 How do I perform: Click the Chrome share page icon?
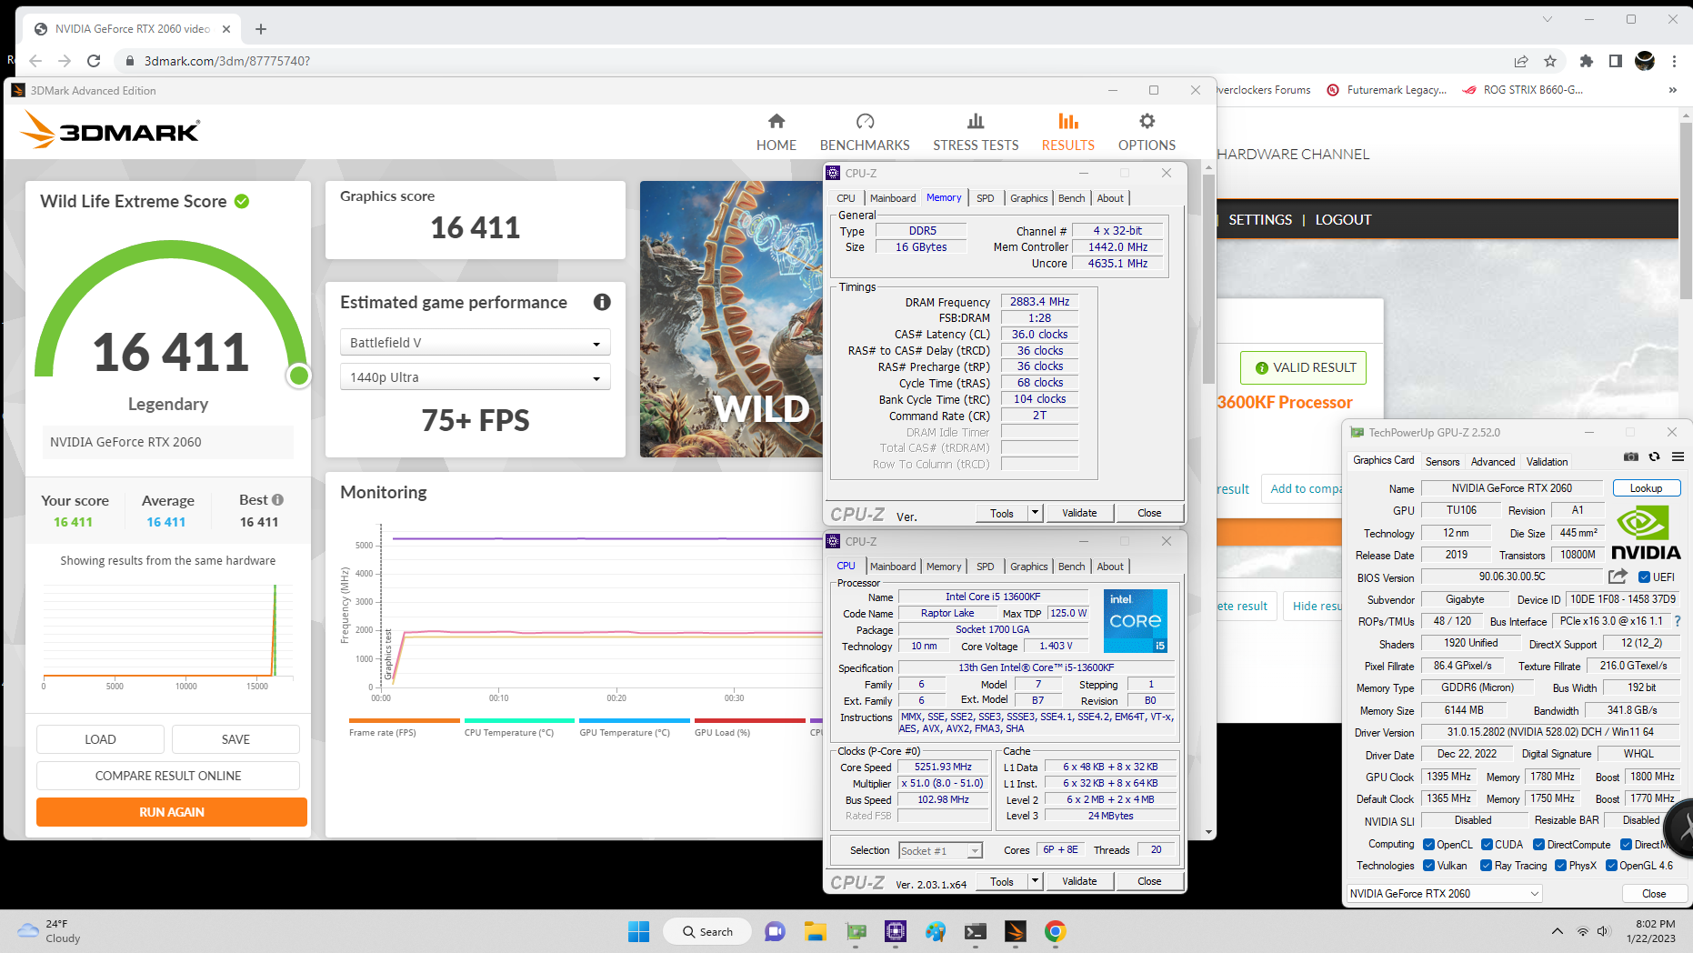(1521, 61)
